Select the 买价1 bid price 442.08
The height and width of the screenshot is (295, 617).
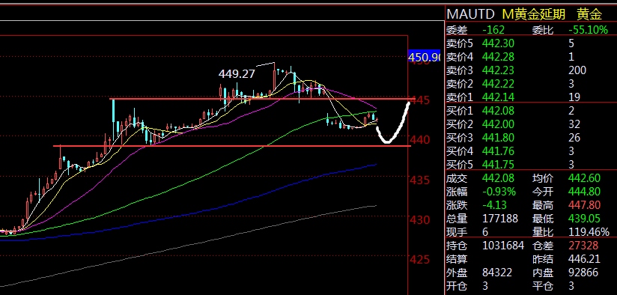click(498, 111)
